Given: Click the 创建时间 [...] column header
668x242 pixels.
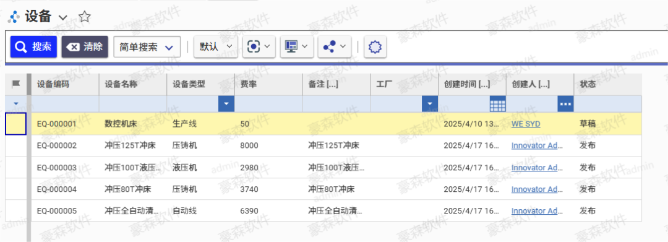Looking at the screenshot, I should click(472, 84).
